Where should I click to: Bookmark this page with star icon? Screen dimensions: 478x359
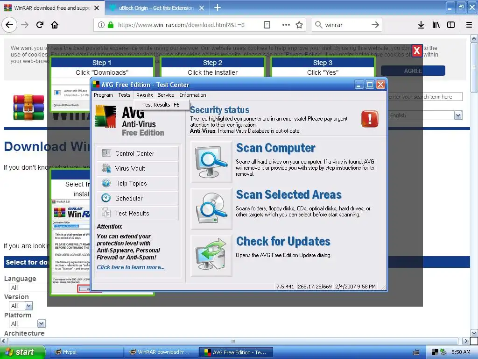coord(299,25)
